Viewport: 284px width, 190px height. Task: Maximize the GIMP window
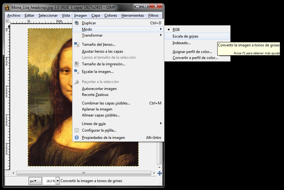click(145, 6)
